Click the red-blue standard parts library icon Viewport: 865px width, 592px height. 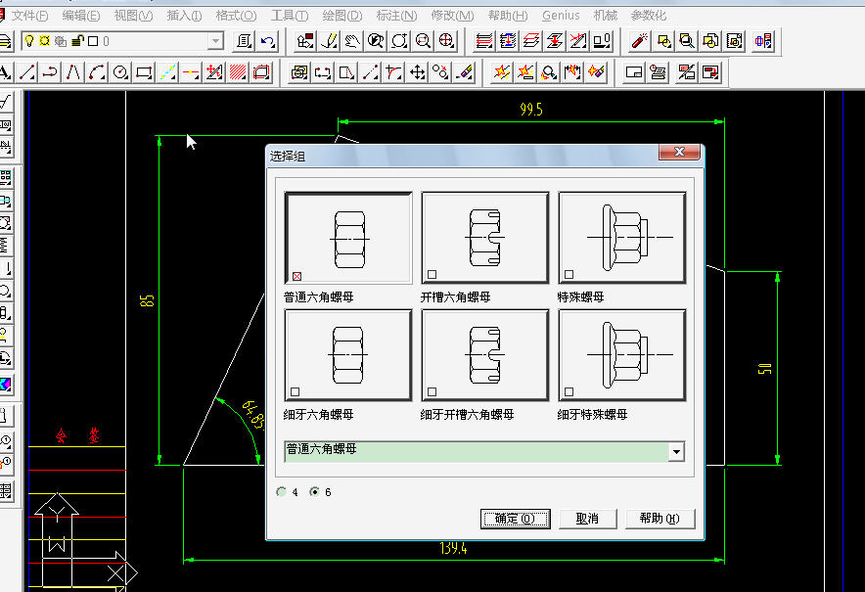pyautogui.click(x=763, y=41)
